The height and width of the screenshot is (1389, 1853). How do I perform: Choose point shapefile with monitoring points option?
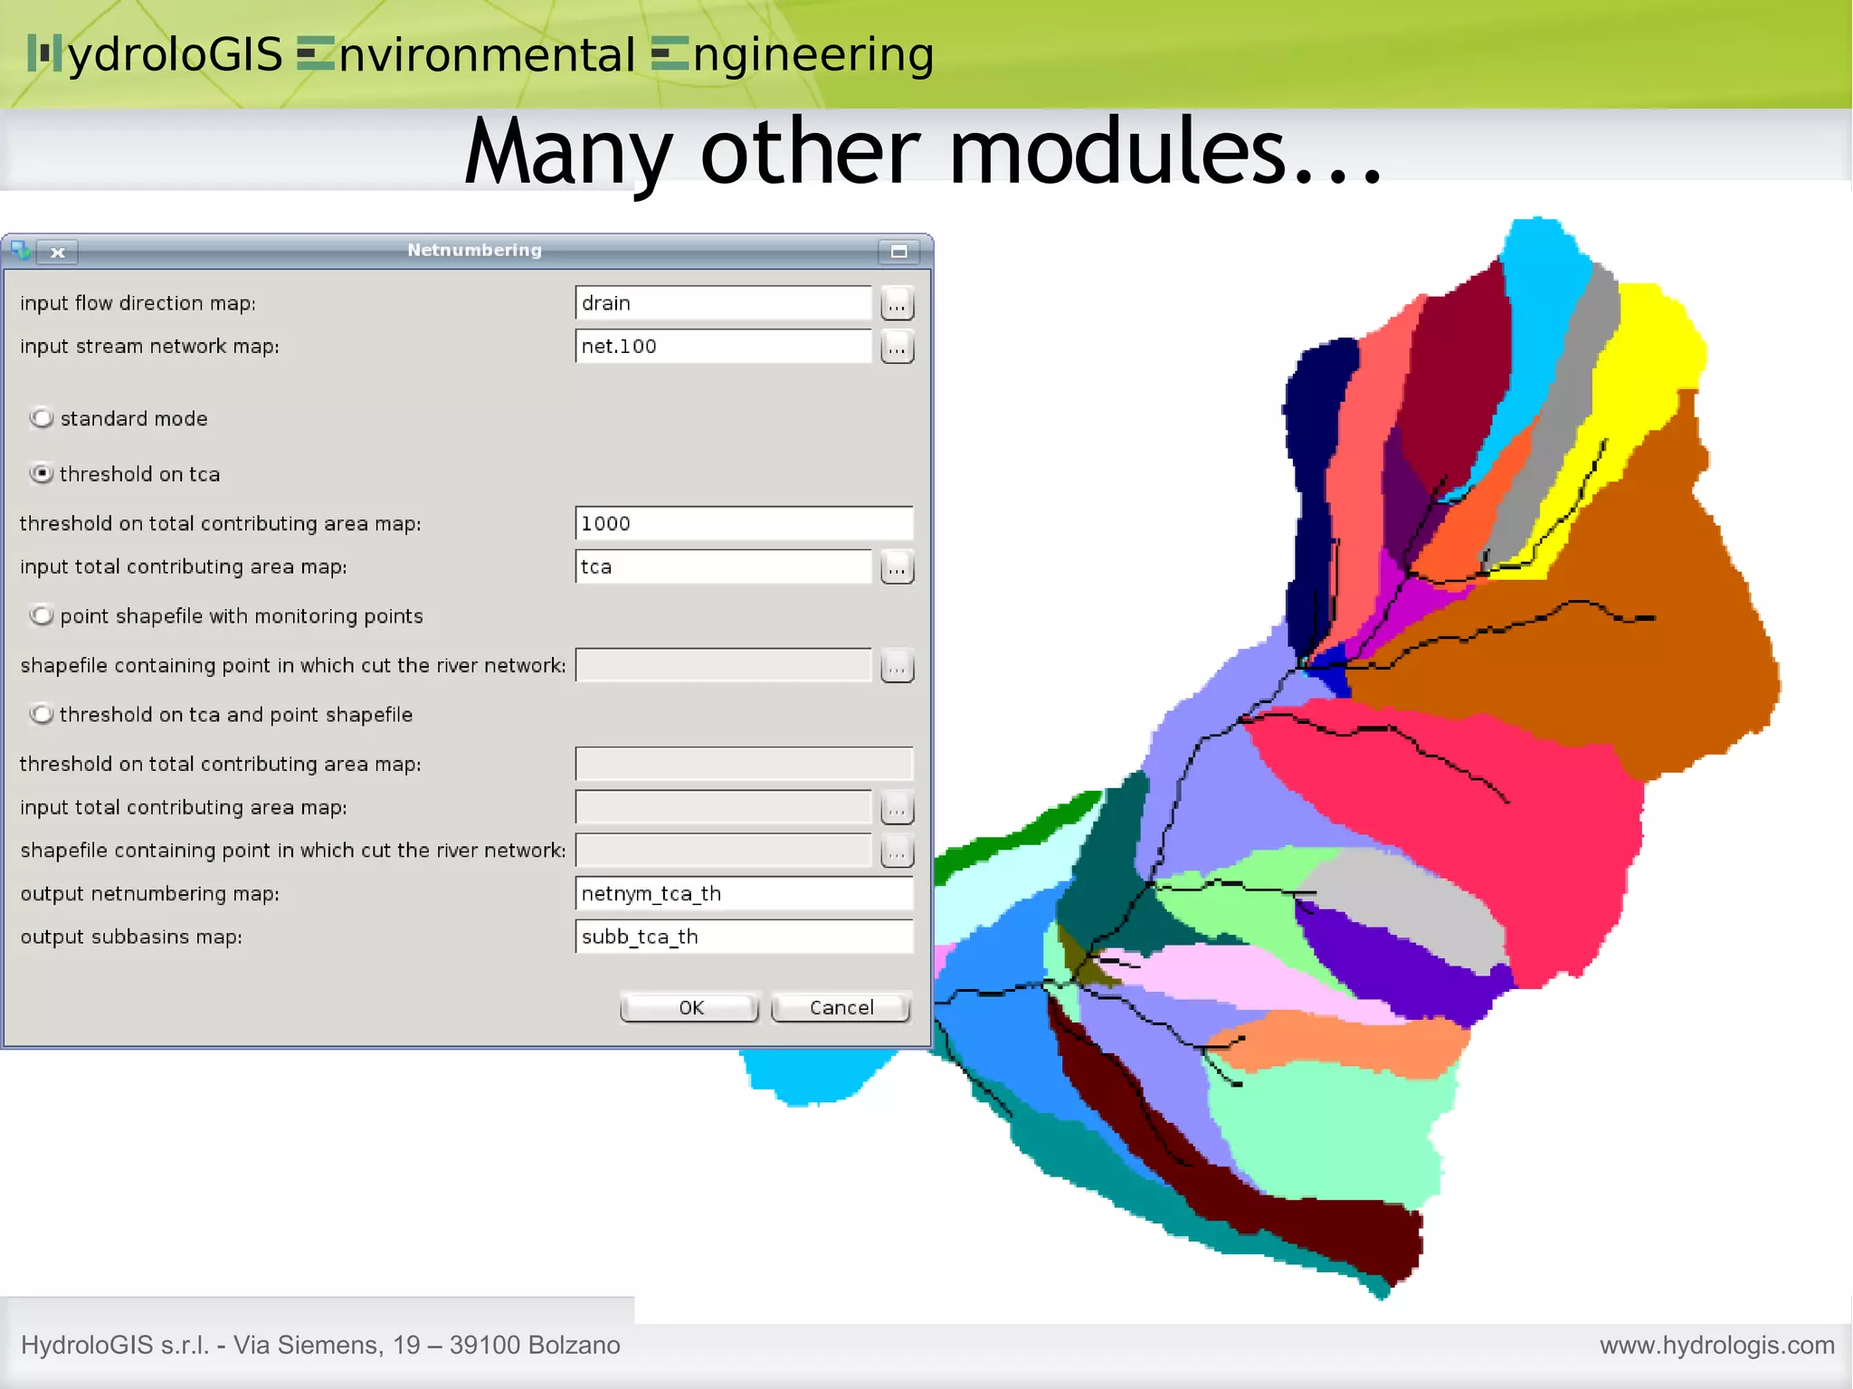pos(42,615)
